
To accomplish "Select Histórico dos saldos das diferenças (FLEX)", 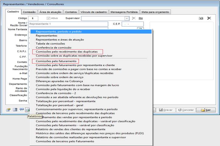I will pos(91,133).
